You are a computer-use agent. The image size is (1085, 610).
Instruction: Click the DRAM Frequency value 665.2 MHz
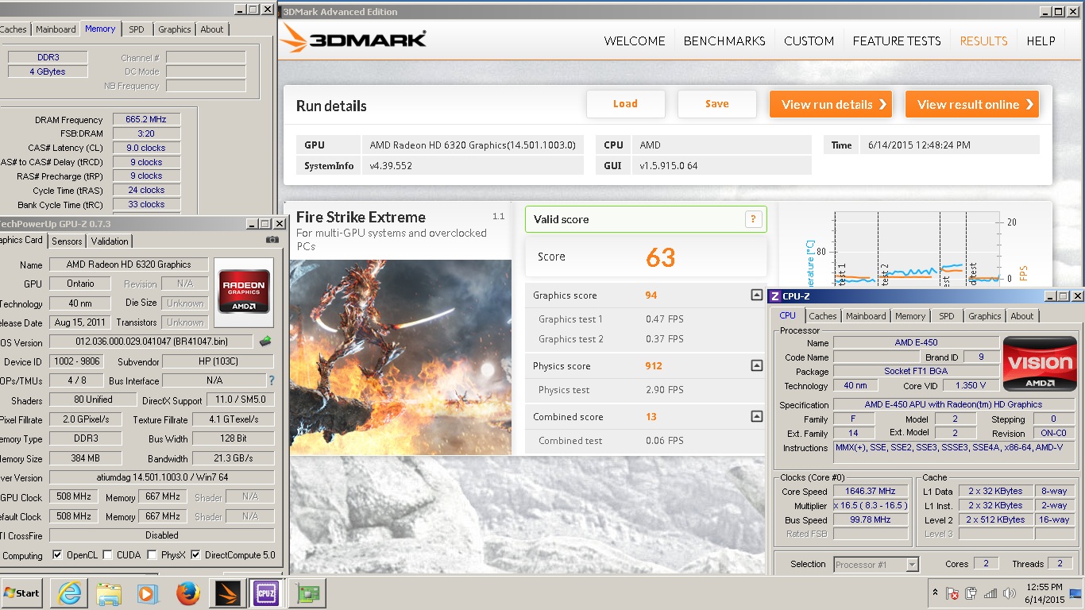(145, 119)
